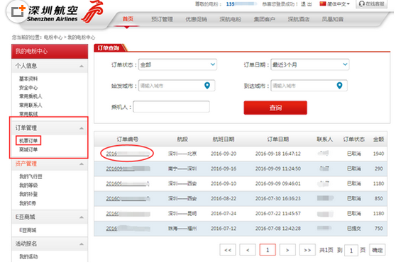
Task: Click the red 查询 search button
Action: (x=275, y=108)
